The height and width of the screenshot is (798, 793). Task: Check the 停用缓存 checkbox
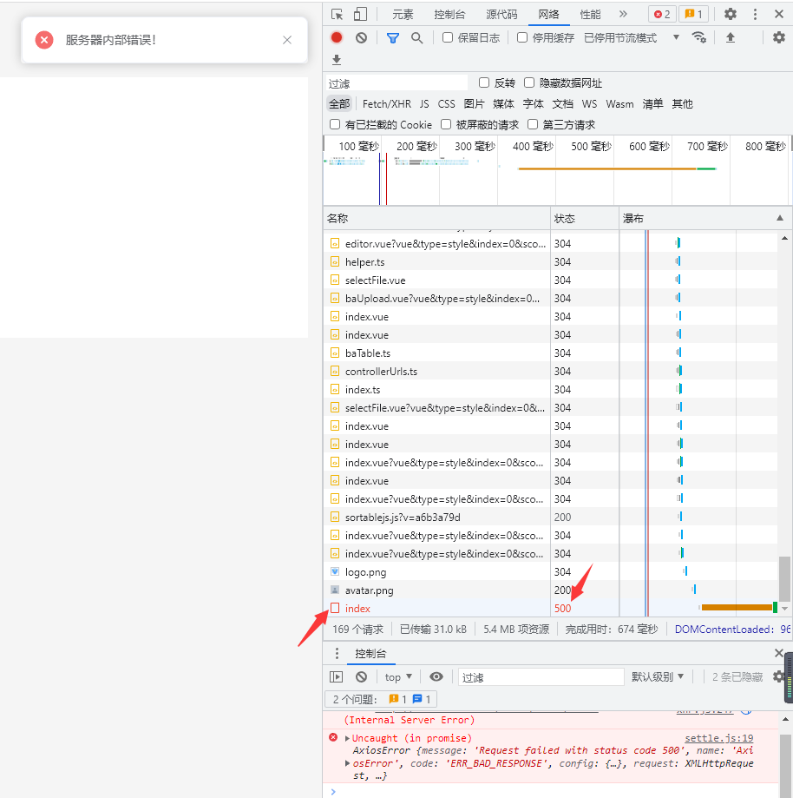[x=522, y=37]
